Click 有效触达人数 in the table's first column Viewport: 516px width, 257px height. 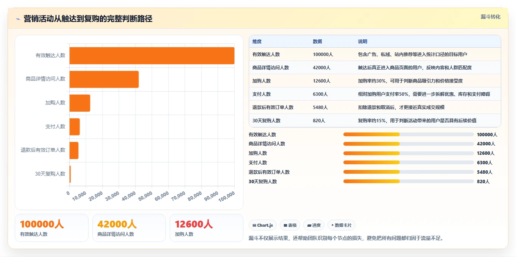tap(266, 55)
